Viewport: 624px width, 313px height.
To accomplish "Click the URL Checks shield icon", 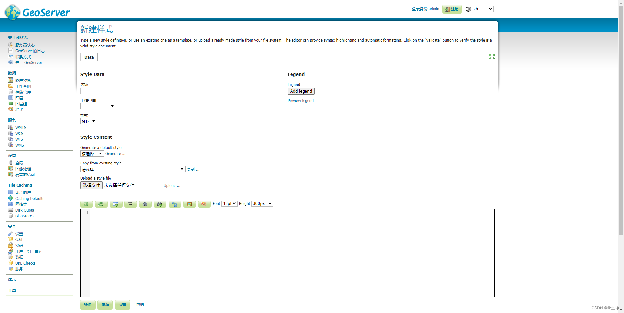I will point(11,263).
